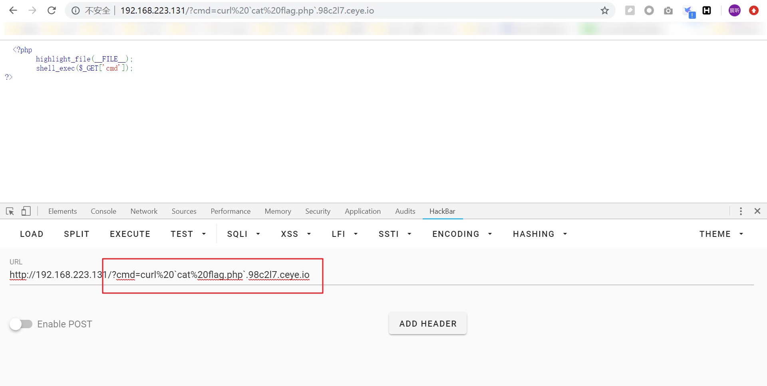This screenshot has width=767, height=386.
Task: Switch to the Elements tab
Action: click(x=62, y=211)
